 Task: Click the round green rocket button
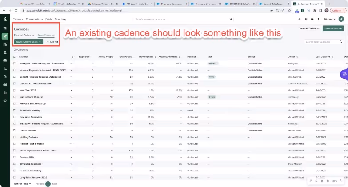tap(341, 19)
